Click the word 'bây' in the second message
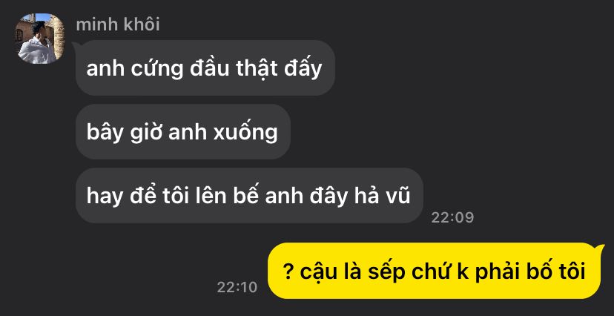614x316 pixels. point(103,134)
